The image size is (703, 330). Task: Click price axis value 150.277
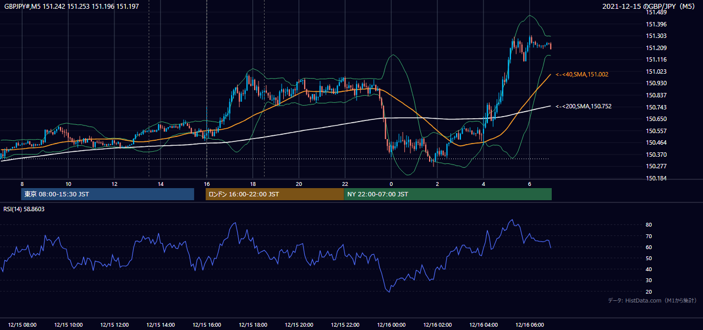(x=656, y=166)
